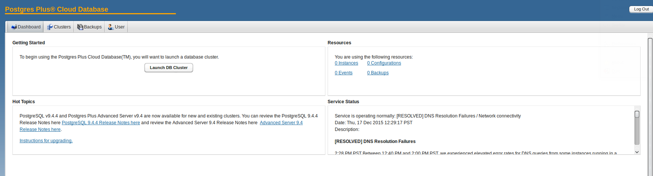Open PostgreSQL 9.4.4 Release Notes link
Viewport: 653px width, 176px height.
point(101,123)
